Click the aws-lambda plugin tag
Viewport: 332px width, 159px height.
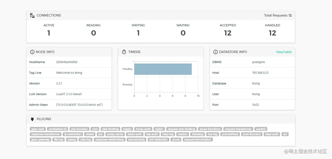point(137,140)
